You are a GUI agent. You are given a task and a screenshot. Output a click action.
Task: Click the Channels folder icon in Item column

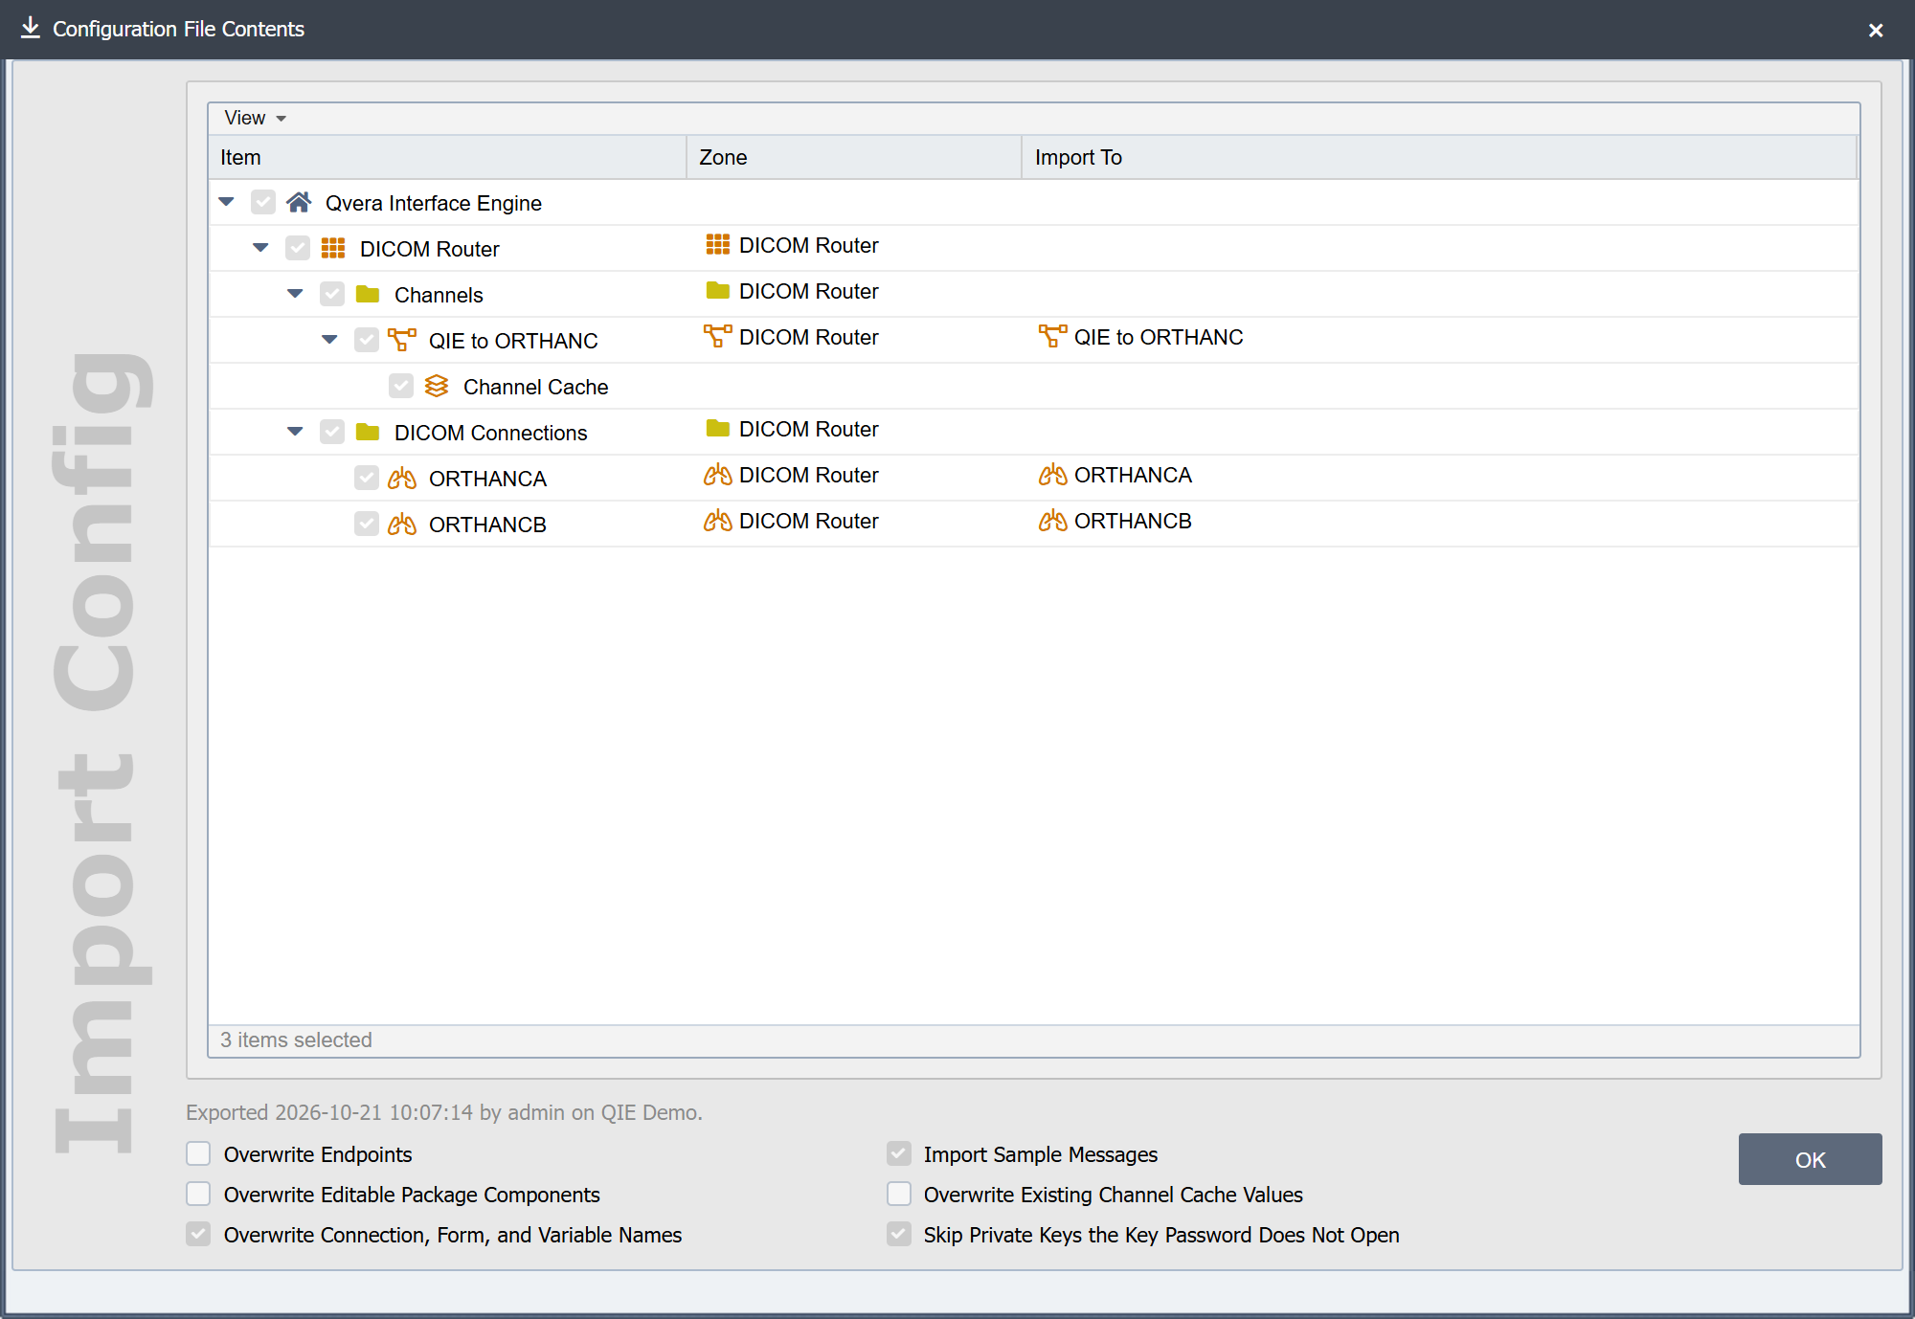click(x=368, y=294)
